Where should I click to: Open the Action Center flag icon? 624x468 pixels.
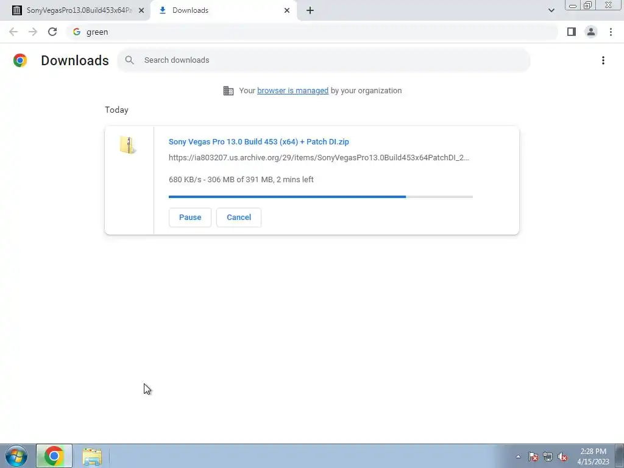tap(533, 456)
